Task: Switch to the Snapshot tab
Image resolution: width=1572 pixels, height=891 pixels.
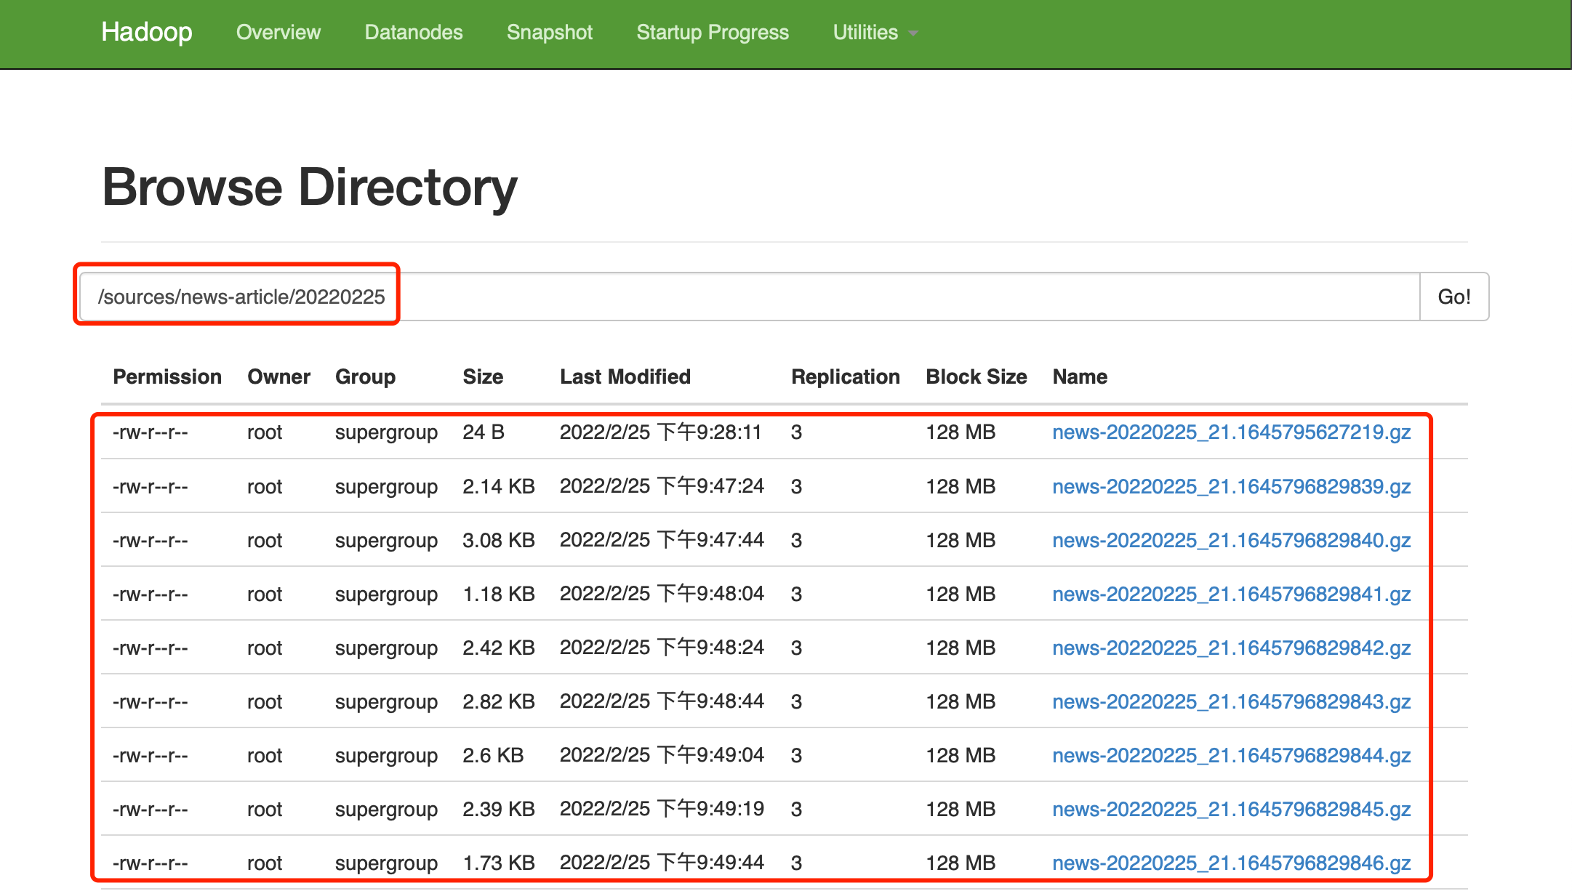Action: click(550, 32)
